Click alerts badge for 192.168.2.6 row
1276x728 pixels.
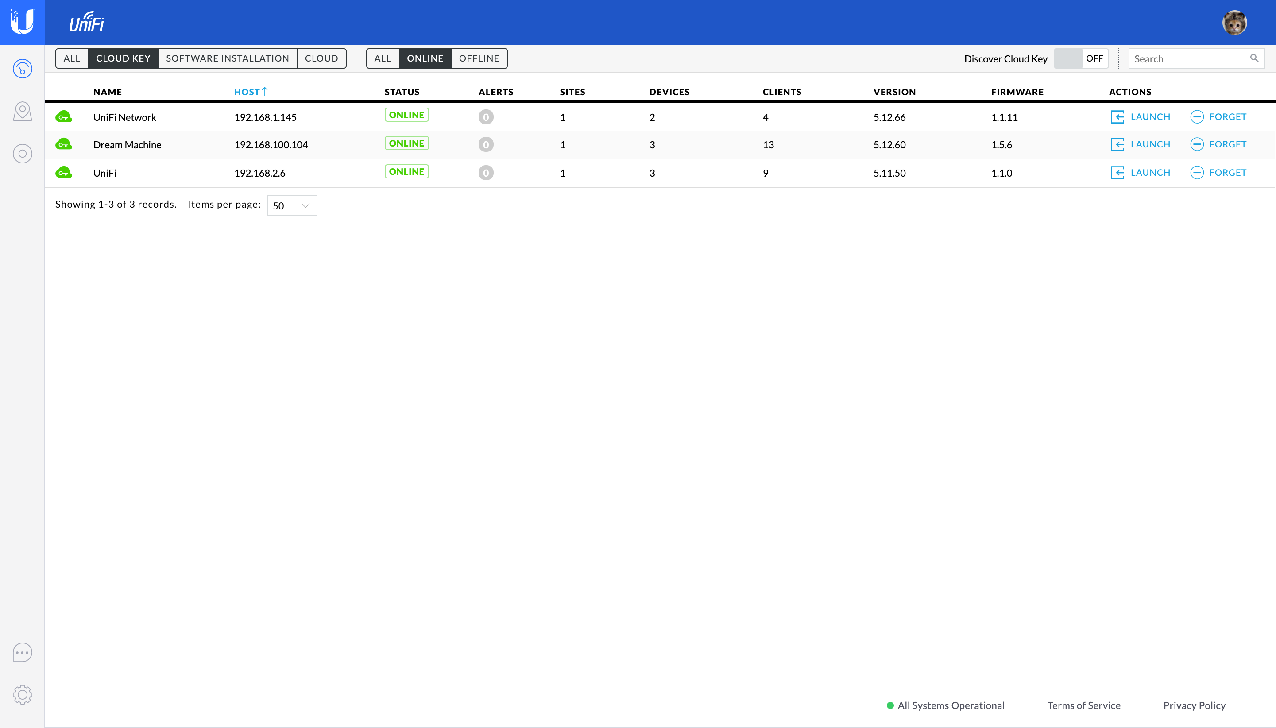tap(485, 173)
